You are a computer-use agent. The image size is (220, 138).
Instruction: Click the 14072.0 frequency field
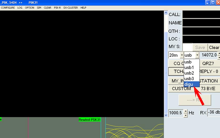coord(209,55)
